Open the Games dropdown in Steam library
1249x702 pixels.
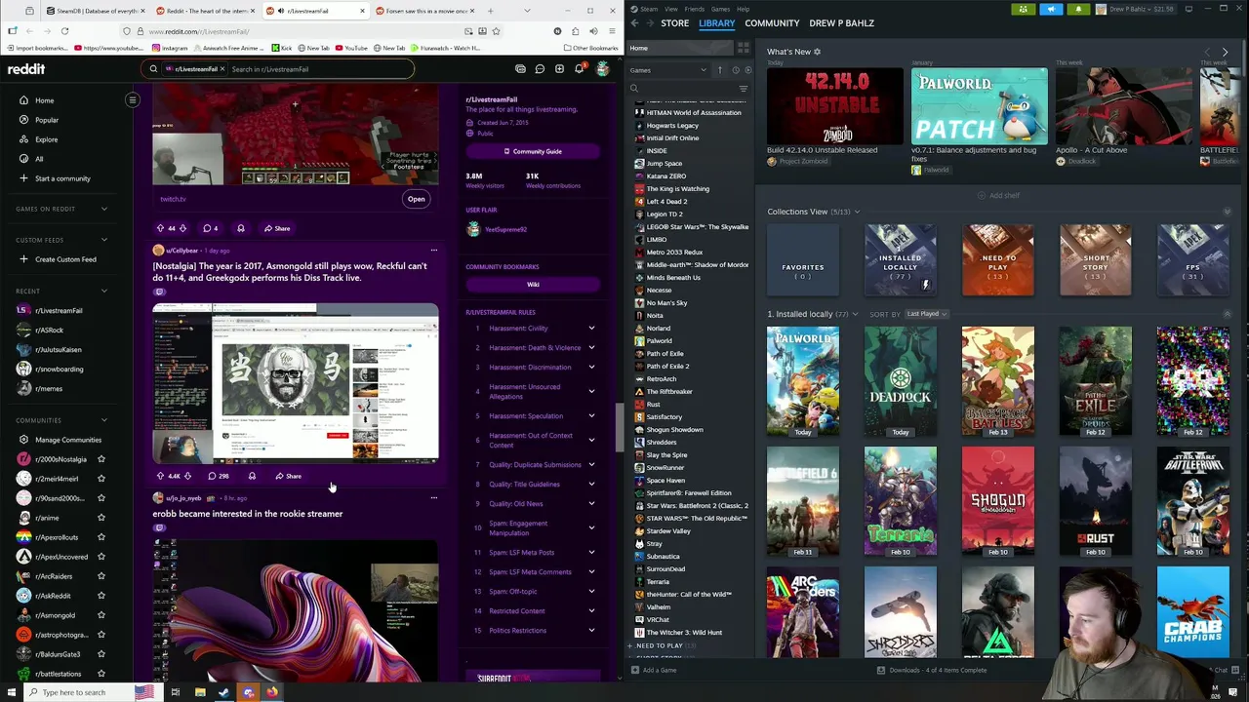[x=668, y=70]
